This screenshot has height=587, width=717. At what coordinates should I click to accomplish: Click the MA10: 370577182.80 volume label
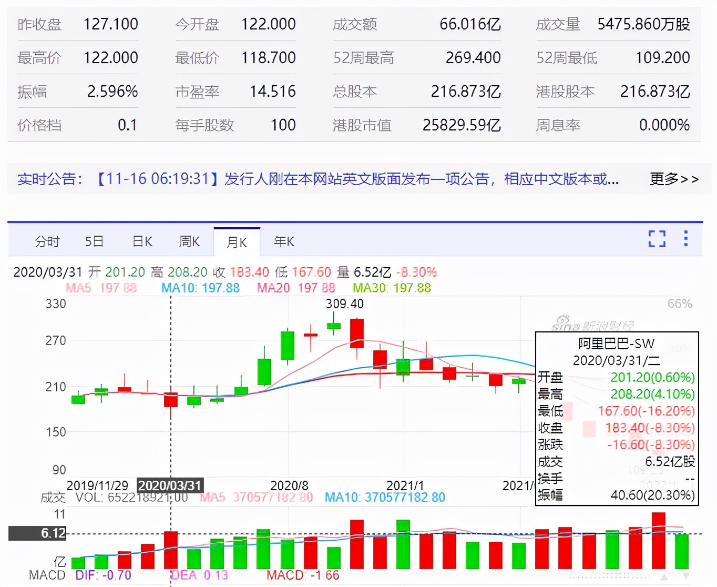(385, 497)
